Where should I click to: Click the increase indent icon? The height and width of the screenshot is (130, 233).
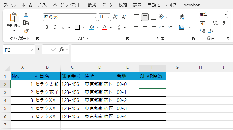(x=169, y=27)
